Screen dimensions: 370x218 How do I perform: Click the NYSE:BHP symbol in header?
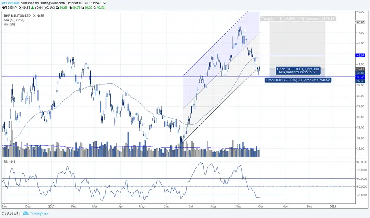pos(9,8)
